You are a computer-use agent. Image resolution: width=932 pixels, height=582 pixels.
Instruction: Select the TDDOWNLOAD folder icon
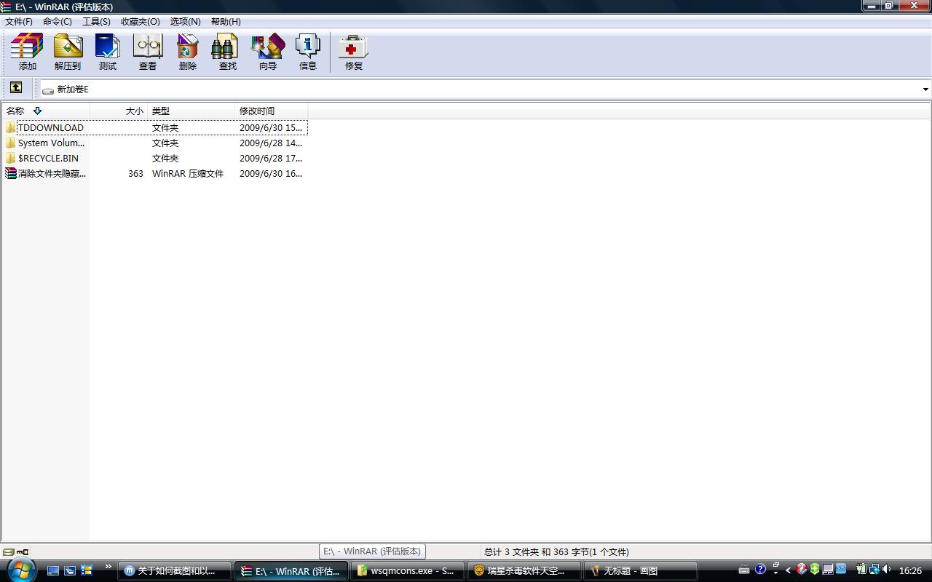tap(10, 127)
